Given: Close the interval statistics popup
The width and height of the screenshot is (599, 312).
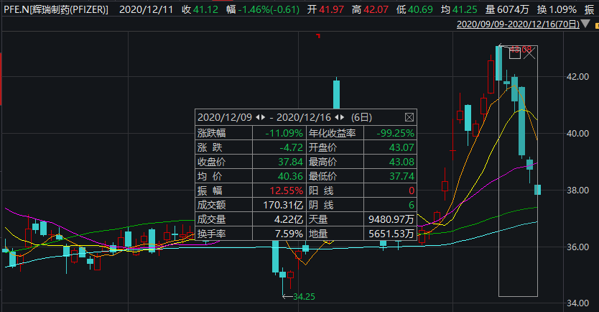Looking at the screenshot, I should pyautogui.click(x=409, y=117).
